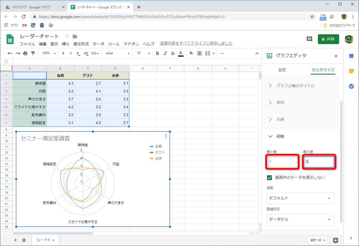Merge cells using the merge icon
The height and width of the screenshot is (246, 359).
click(x=208, y=53)
